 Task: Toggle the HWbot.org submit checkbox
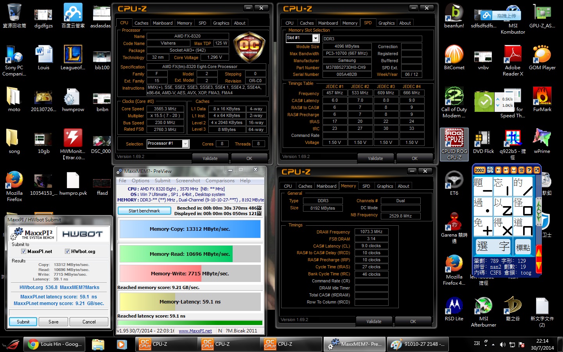tap(67, 251)
